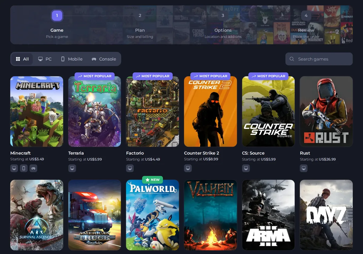Click Minecraft's console gamepad icon
The height and width of the screenshot is (254, 363).
click(33, 168)
